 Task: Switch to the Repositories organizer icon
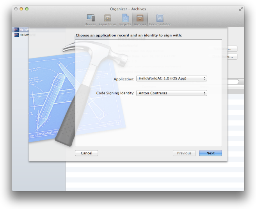[107, 19]
